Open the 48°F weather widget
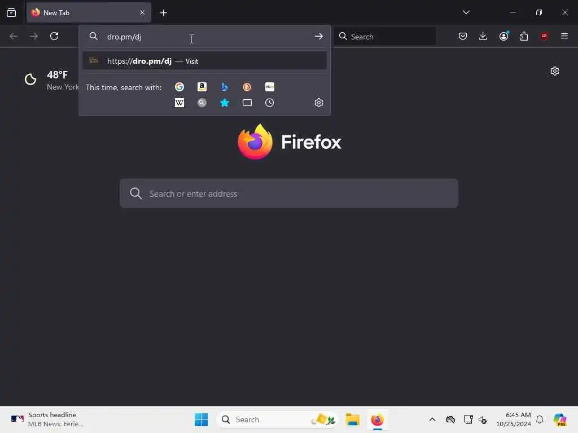Viewport: 578px width, 433px height. (x=51, y=80)
